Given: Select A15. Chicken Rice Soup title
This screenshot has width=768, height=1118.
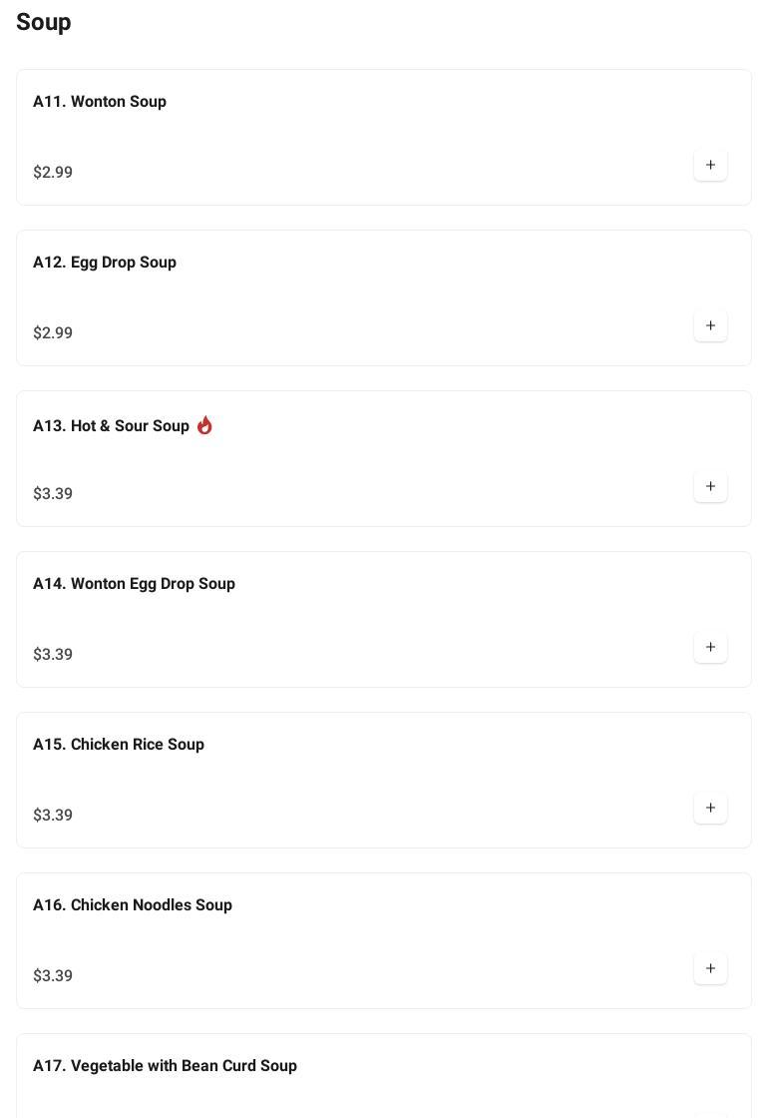Looking at the screenshot, I should (x=119, y=745).
